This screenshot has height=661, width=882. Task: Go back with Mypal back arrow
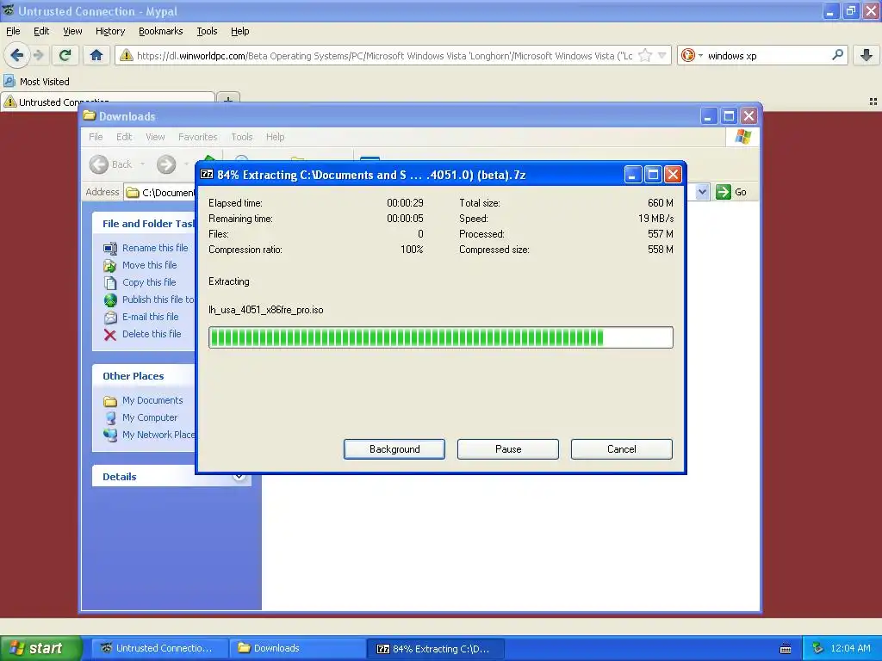[x=16, y=55]
